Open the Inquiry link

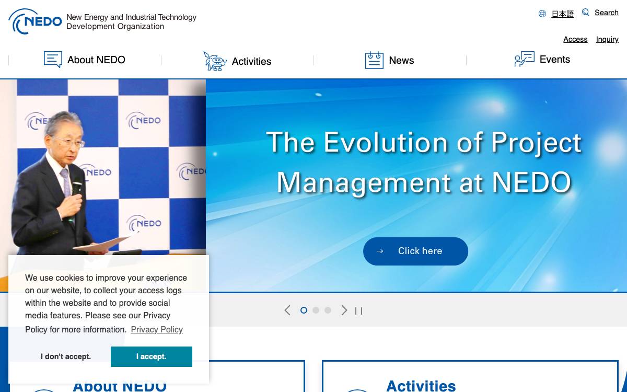click(607, 39)
